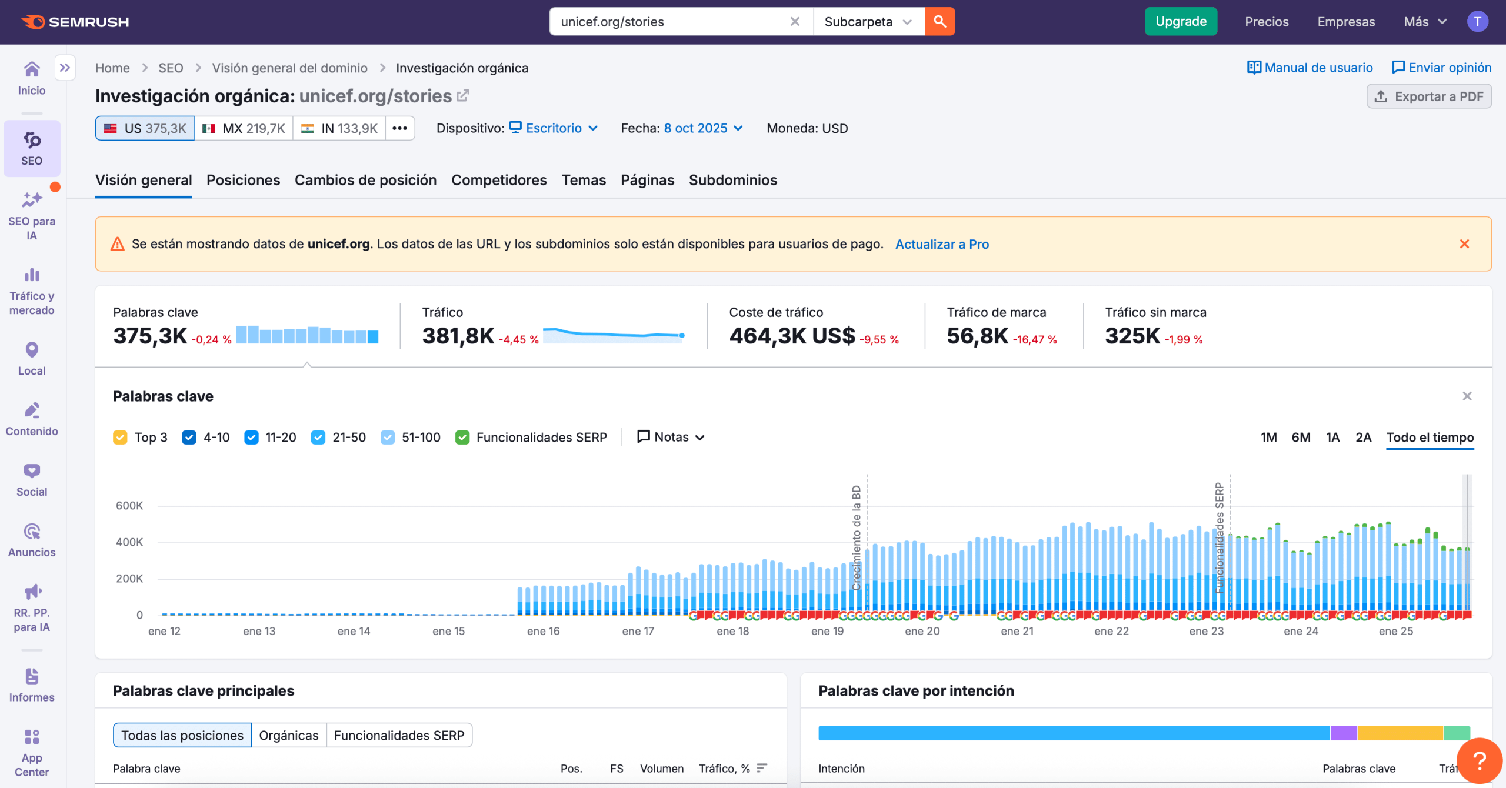This screenshot has width=1506, height=788.
Task: Click the orange search magnifier button
Action: (x=939, y=22)
